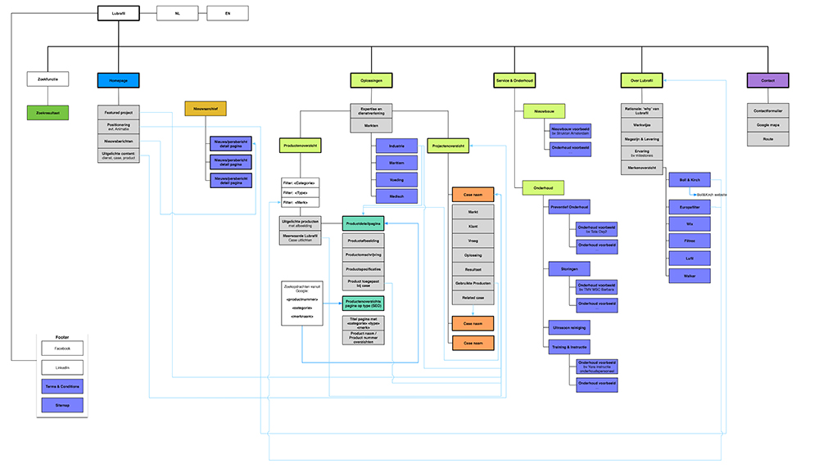Click the Filter «Categorie» box
Image resolution: width=819 pixels, height=468 pixels.
click(299, 182)
